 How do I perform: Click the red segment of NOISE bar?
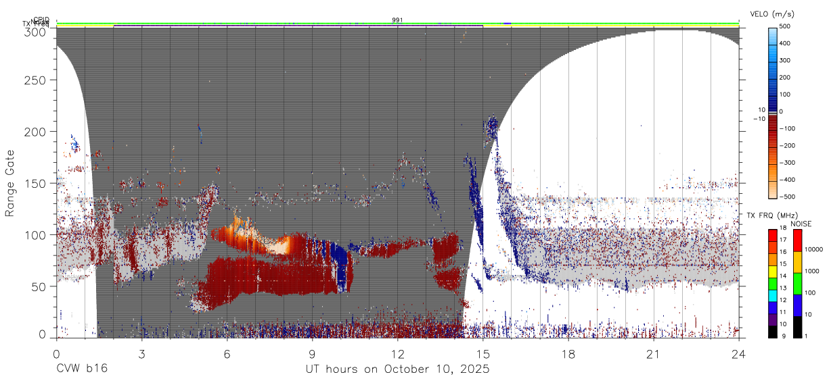point(797,240)
